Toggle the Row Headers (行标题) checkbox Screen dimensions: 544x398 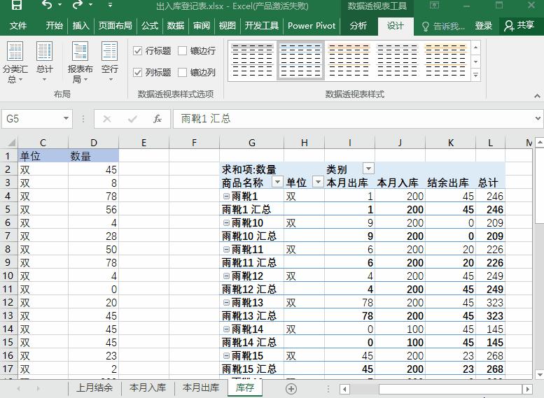[x=138, y=51]
